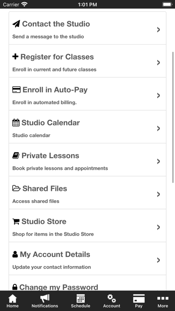Select the shopping cart Studio Store icon
Image resolution: width=175 pixels, height=311 pixels.
[16, 221]
